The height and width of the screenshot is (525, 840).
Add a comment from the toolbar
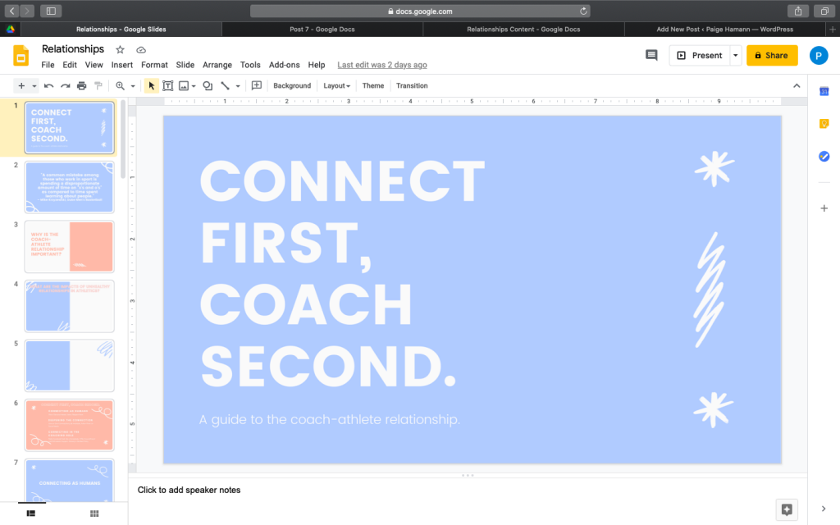coord(257,85)
